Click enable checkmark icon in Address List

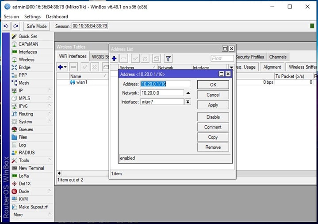click(x=135, y=59)
